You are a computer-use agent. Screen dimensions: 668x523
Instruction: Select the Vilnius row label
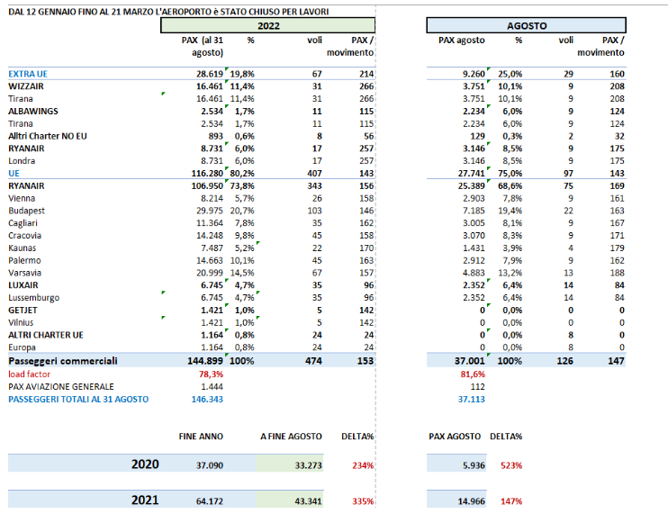click(21, 322)
